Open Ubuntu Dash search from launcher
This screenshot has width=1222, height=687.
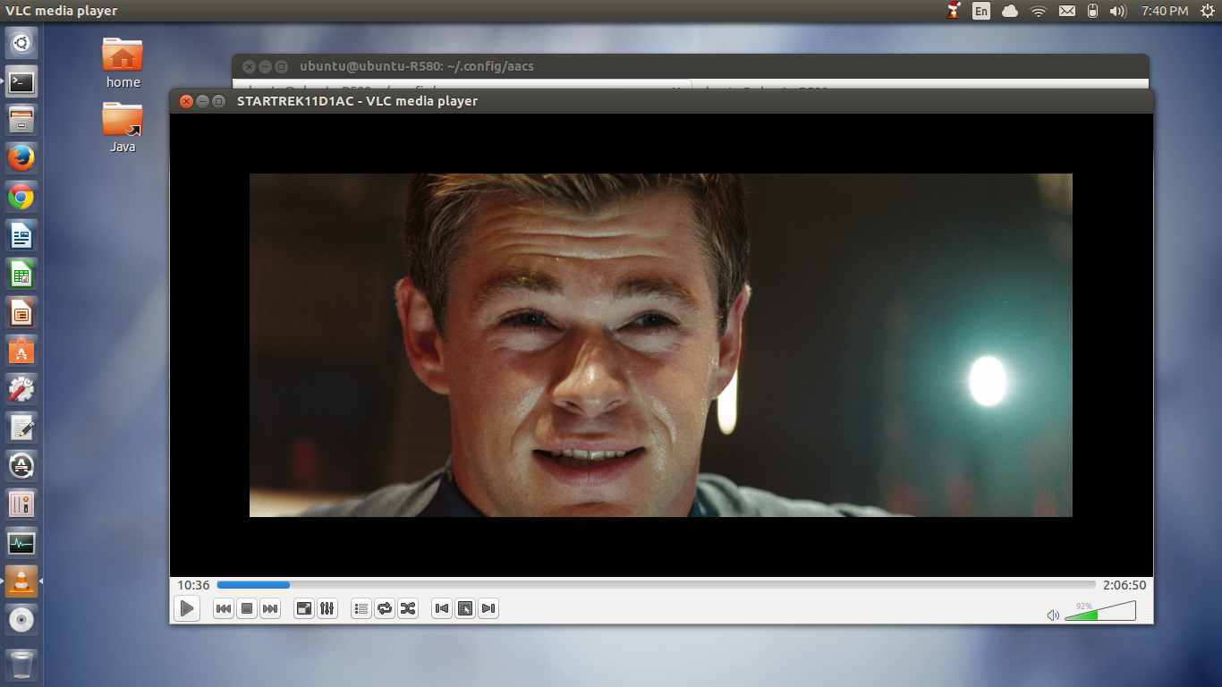click(x=21, y=43)
